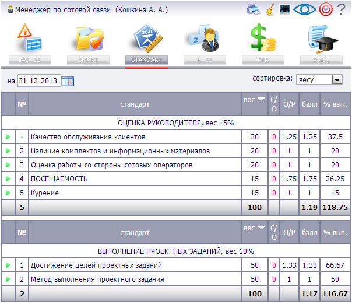
Task: Open the calendar date picker icon
Action: click(68, 81)
